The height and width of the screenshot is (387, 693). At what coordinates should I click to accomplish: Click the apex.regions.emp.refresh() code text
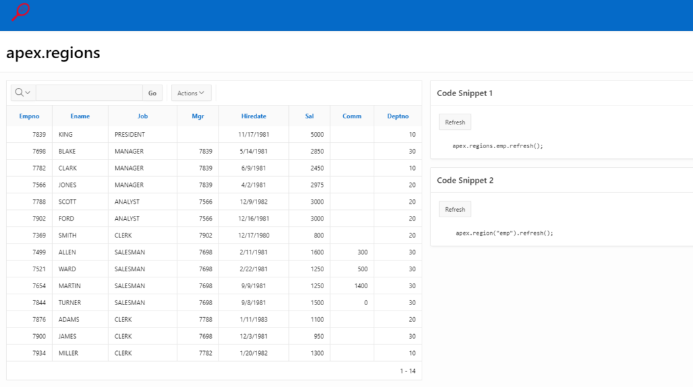[x=497, y=145]
